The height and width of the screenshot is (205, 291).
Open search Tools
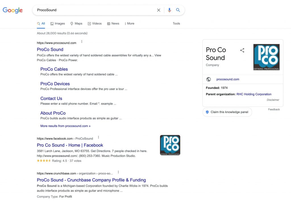[x=176, y=24]
